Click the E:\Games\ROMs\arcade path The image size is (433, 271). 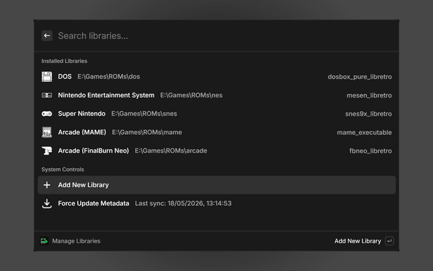(171, 150)
